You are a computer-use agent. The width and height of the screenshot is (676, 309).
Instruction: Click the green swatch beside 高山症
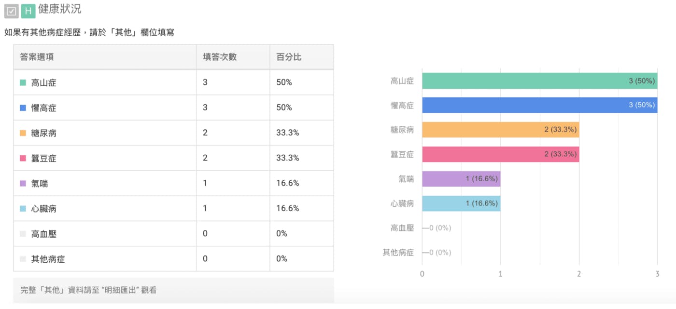(x=23, y=82)
